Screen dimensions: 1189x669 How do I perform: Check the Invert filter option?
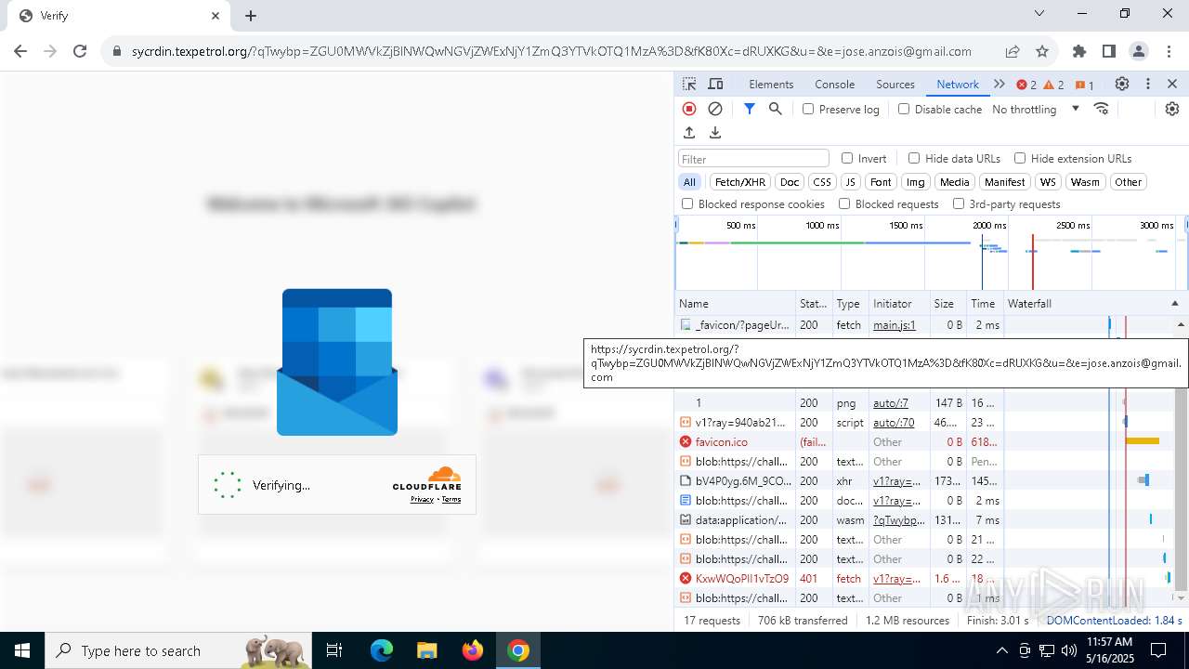[x=847, y=158]
